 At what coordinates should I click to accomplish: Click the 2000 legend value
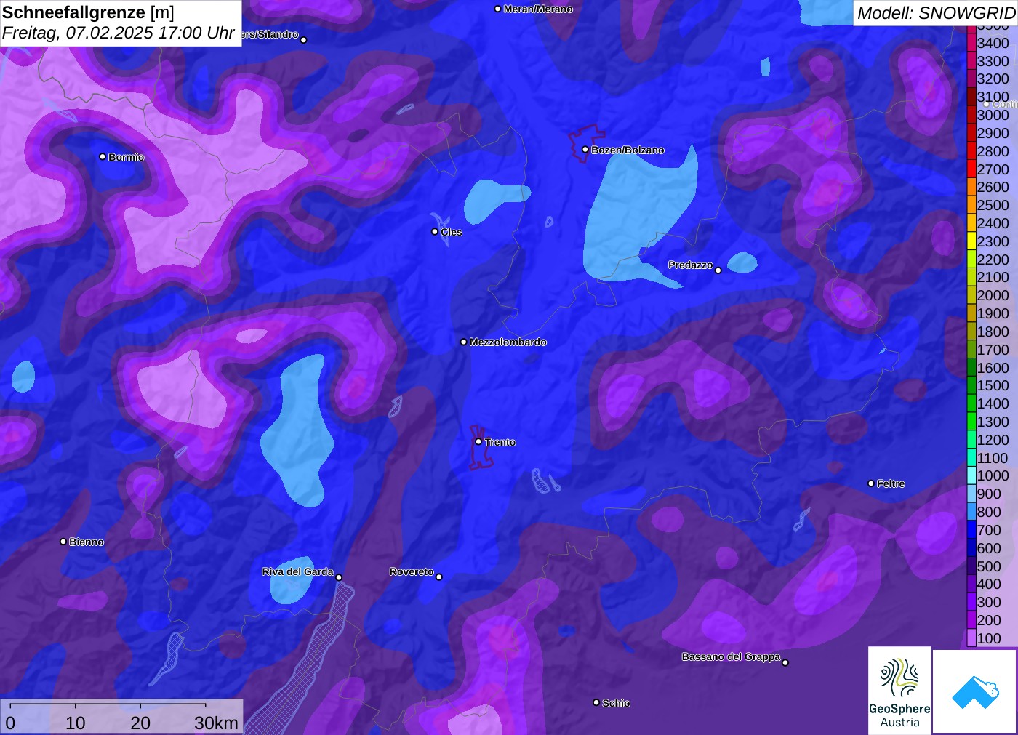[x=993, y=295]
